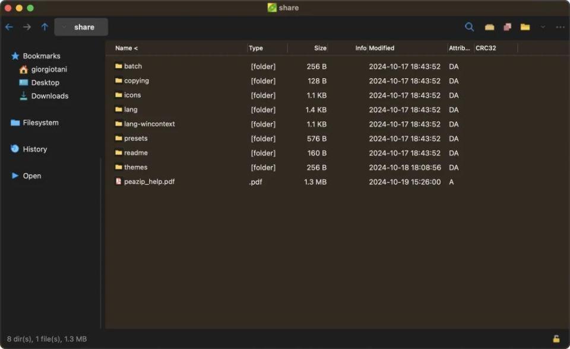Select the batch folder
This screenshot has height=349, width=570.
(132, 66)
